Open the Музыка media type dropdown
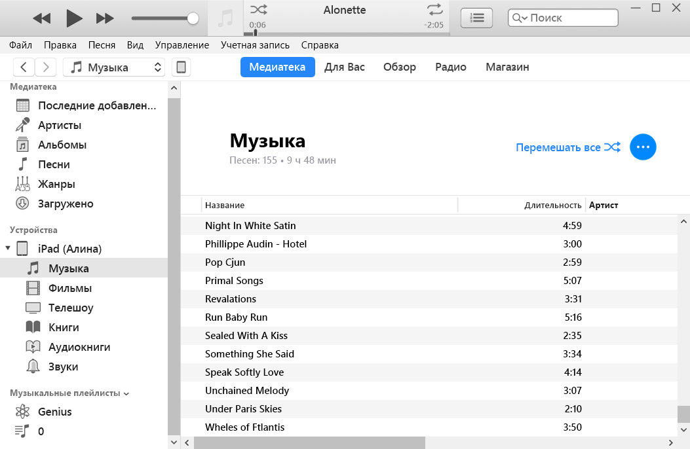The image size is (690, 449). pyautogui.click(x=113, y=67)
